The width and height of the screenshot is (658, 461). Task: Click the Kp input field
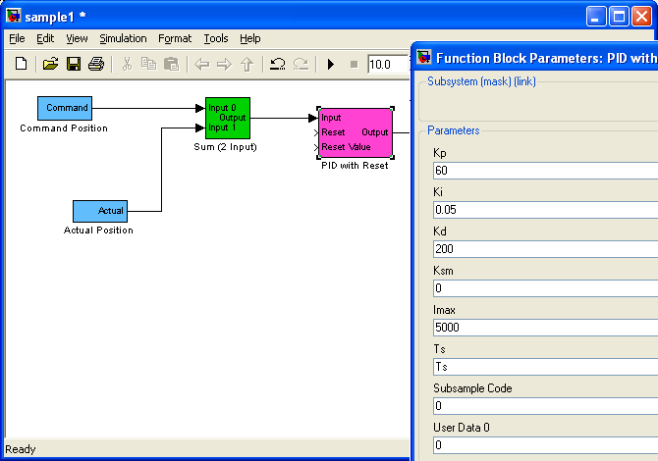[545, 171]
